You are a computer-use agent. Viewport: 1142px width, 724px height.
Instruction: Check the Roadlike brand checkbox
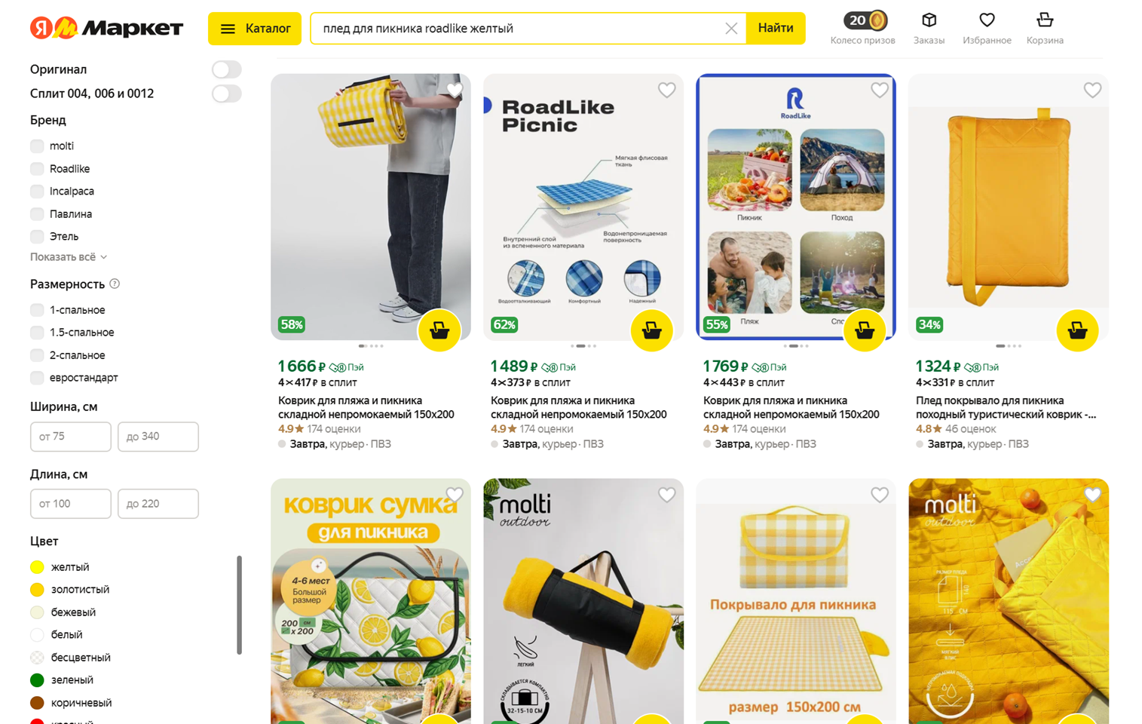(37, 169)
